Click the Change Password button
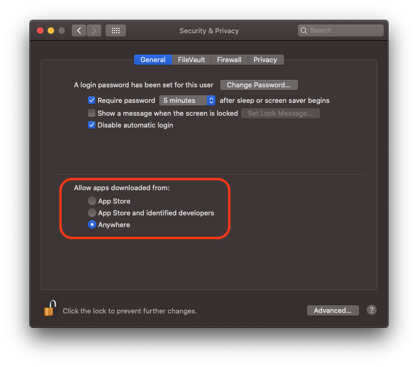The width and height of the screenshot is (418, 367). 259,85
